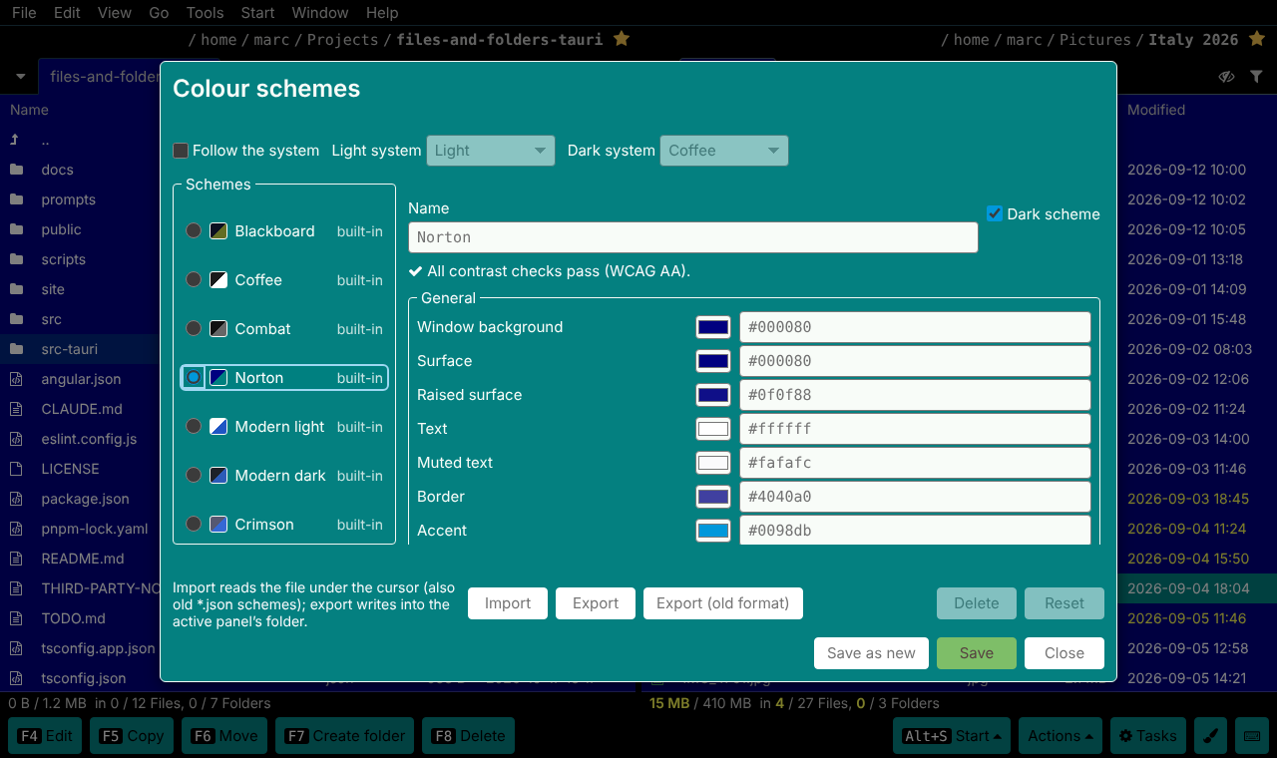Choose the Modern light radio button
The image size is (1277, 758).
194,427
